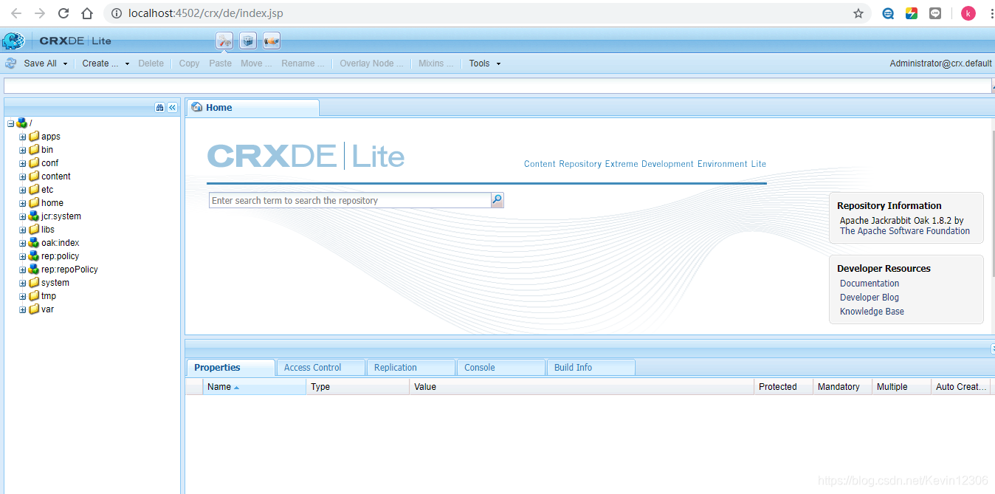995x494 pixels.
Task: Collapse the root node in tree
Action: (x=10, y=123)
